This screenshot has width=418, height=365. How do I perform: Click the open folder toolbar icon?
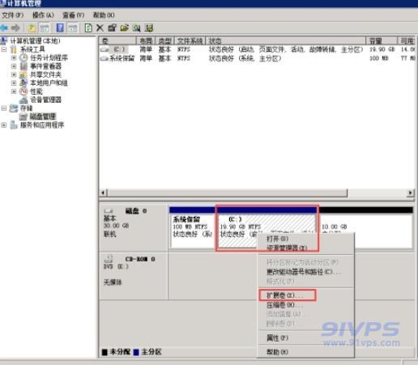click(124, 28)
